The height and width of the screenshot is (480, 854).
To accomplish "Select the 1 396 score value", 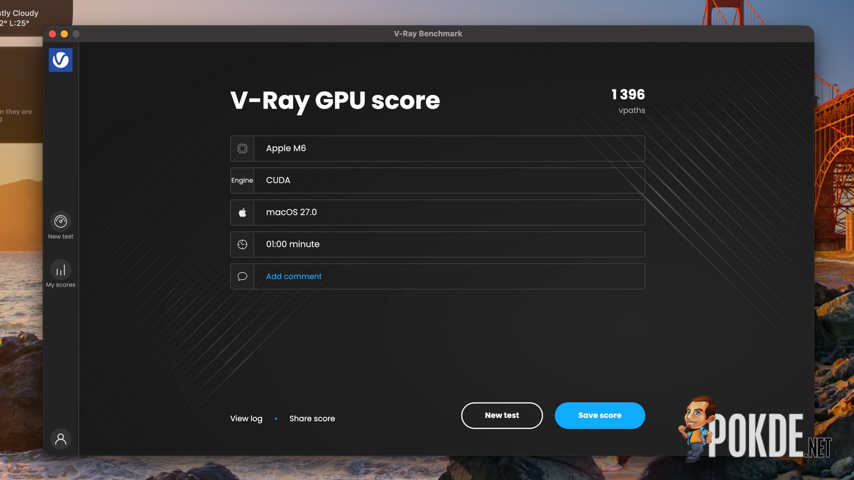I will 628,94.
